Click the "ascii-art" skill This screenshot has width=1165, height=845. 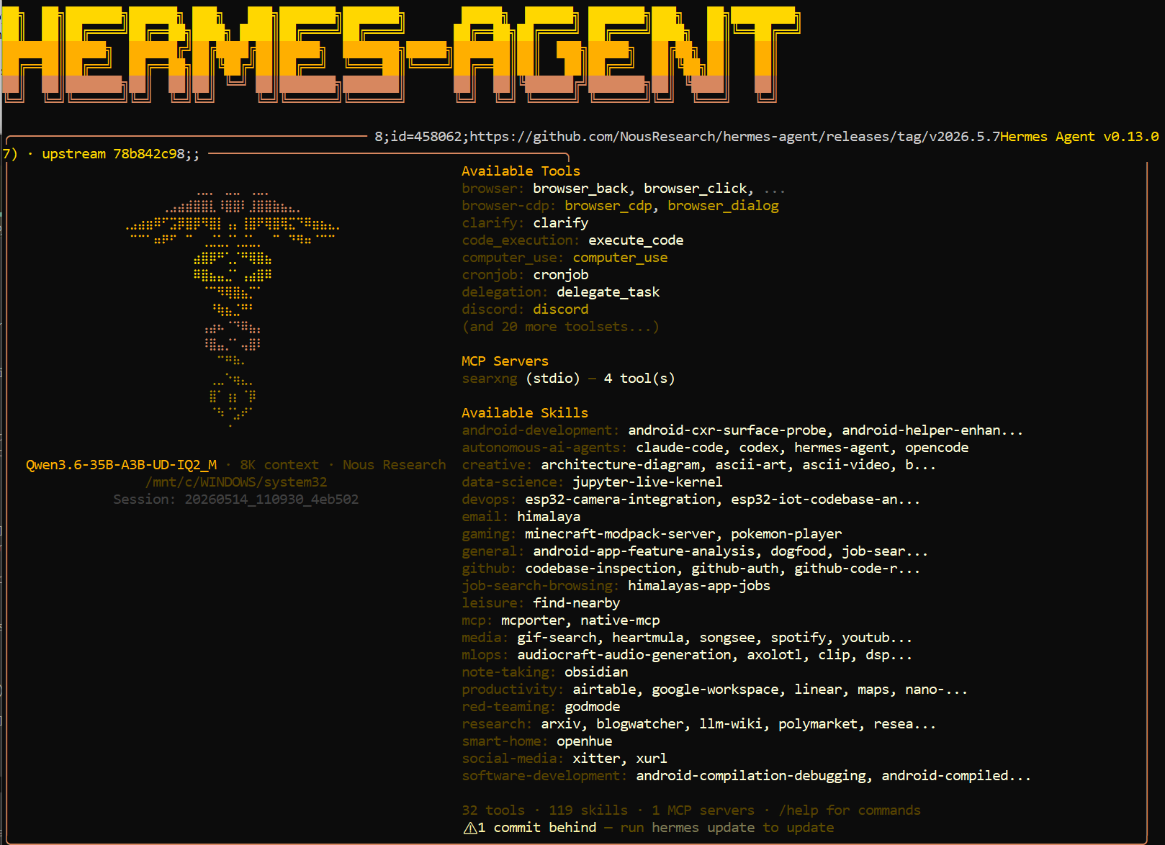(x=751, y=465)
